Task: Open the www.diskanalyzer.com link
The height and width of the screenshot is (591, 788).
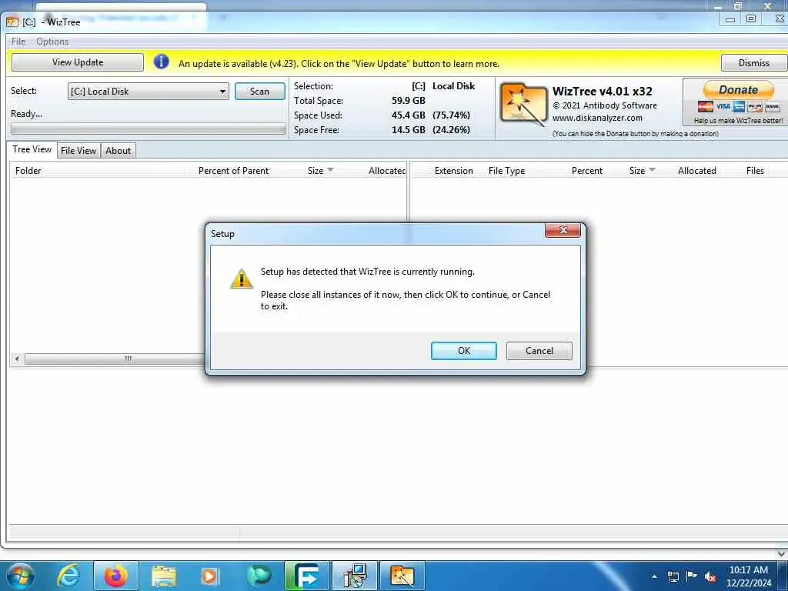Action: (x=597, y=118)
